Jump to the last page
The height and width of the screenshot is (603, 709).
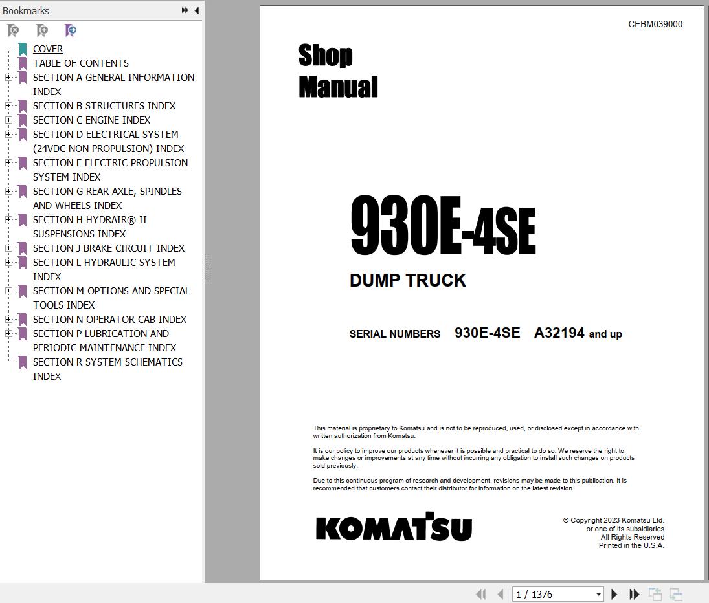pos(634,594)
